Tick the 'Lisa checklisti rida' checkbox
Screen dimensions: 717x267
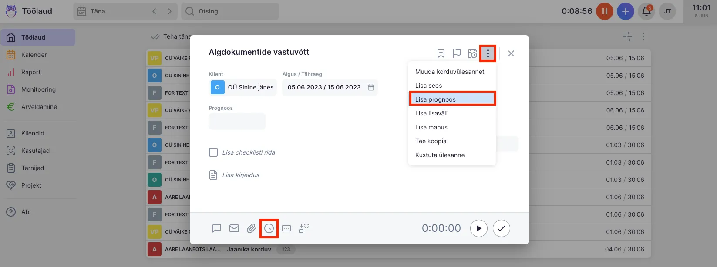click(213, 152)
